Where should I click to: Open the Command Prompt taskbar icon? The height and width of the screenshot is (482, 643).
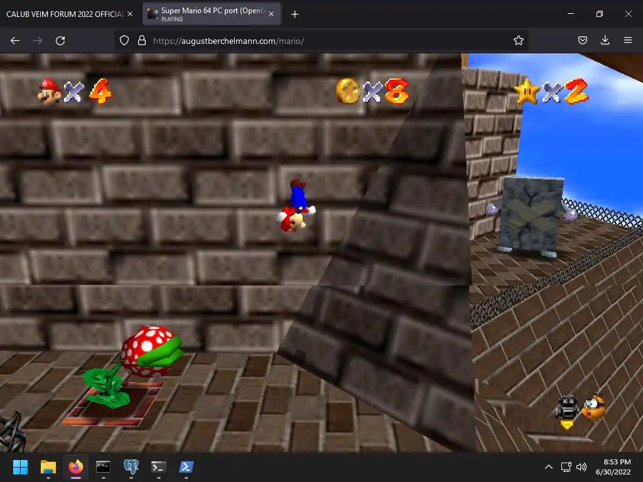click(103, 467)
